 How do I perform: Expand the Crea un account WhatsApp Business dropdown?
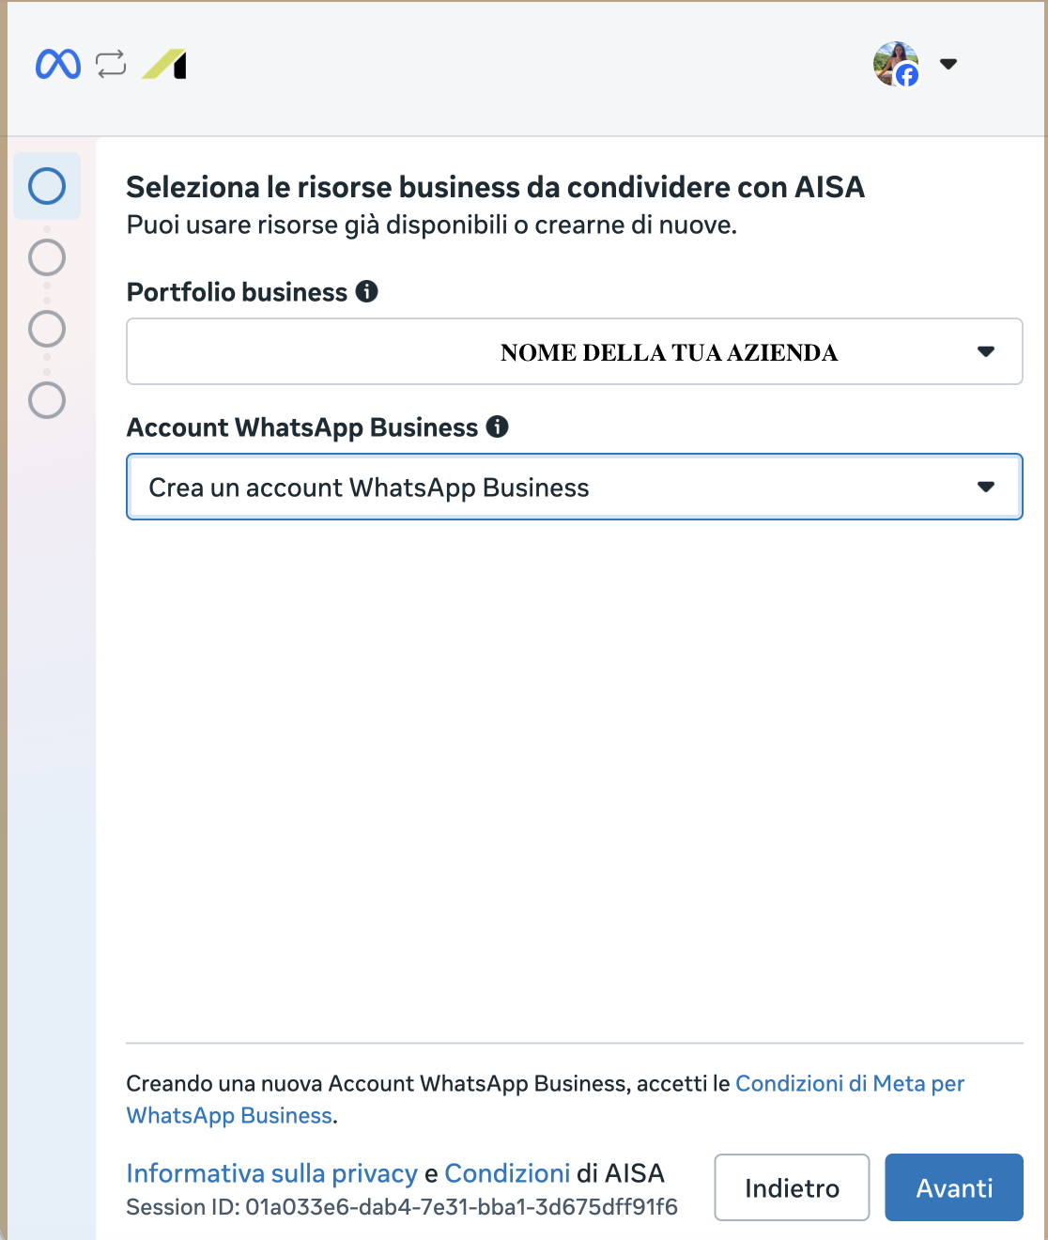(x=575, y=487)
